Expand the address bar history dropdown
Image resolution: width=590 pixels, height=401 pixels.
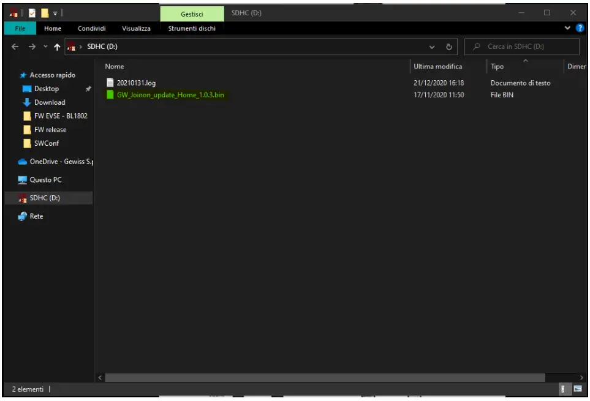pos(431,47)
